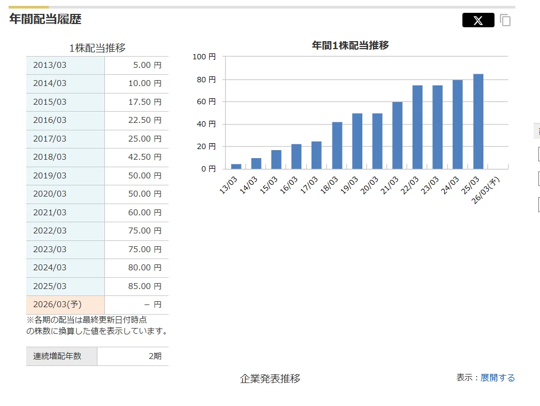Viewport: 540px width, 406px height.
Task: Select the 2023/03 row label
Action: (x=65, y=249)
